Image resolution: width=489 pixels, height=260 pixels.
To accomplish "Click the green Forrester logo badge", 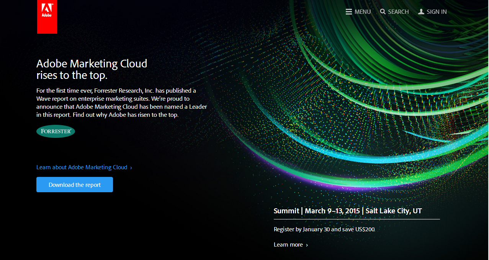I will [x=56, y=131].
